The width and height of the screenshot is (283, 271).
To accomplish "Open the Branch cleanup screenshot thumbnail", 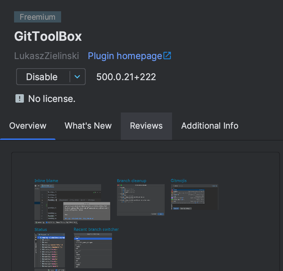I will tap(141, 200).
